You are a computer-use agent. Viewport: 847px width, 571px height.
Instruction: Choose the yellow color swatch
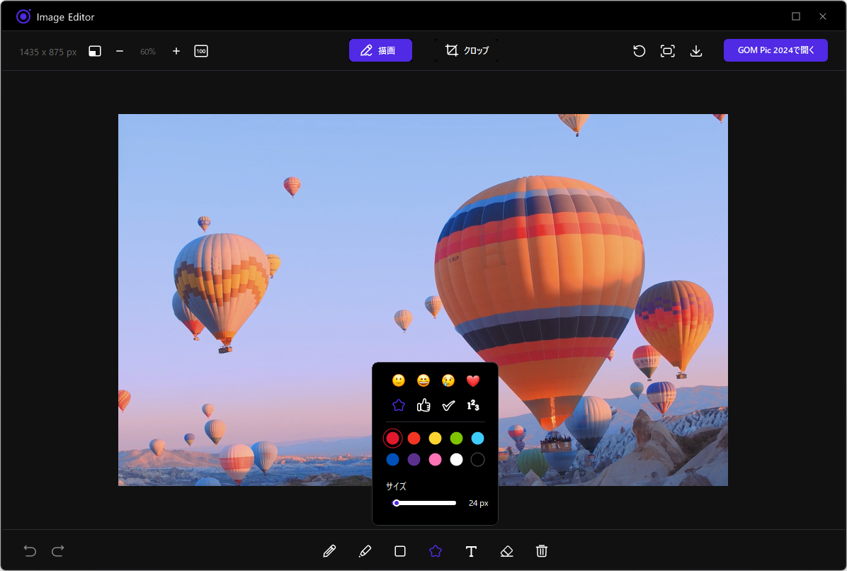tap(436, 439)
